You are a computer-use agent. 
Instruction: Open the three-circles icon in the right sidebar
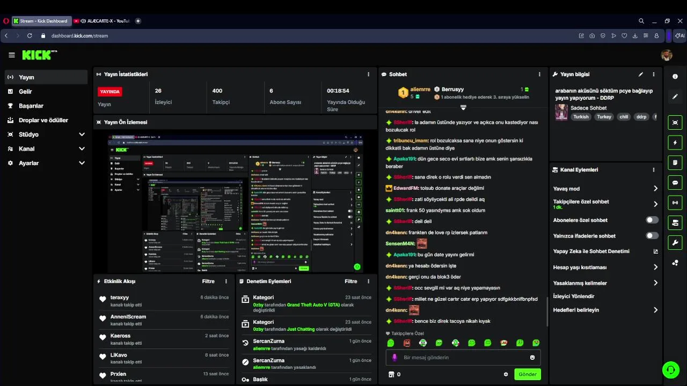point(675,263)
